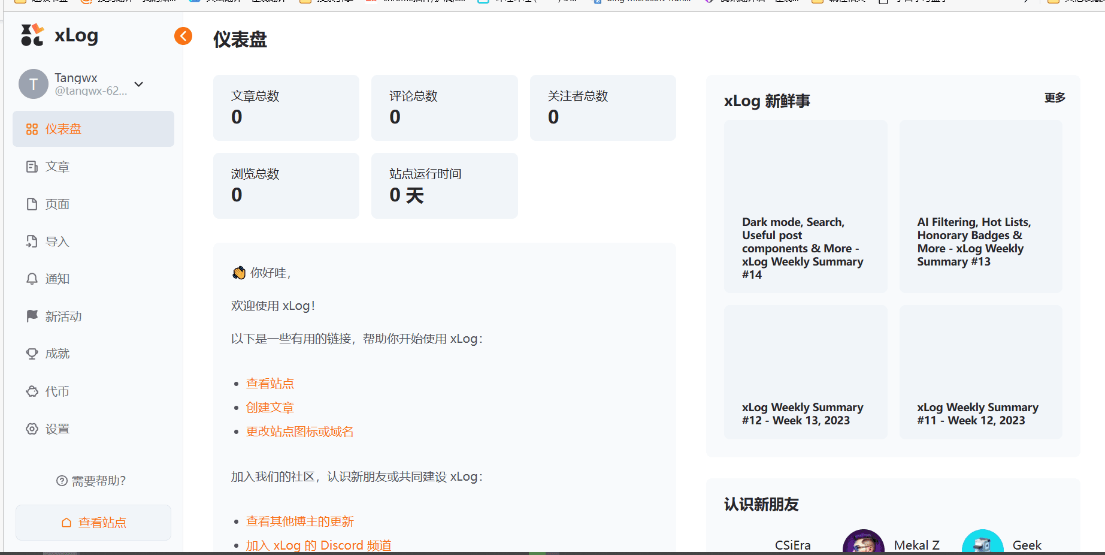Screen dimensions: 1105x555
Task: Click the 代币 piggy bank icon
Action: coord(32,391)
